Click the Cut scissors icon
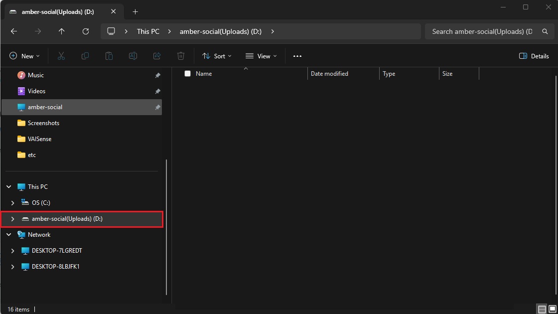Image resolution: width=558 pixels, height=314 pixels. 61,56
